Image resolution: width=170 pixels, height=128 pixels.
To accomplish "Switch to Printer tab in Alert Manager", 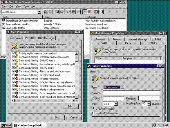I will pyautogui.click(x=128, y=43).
